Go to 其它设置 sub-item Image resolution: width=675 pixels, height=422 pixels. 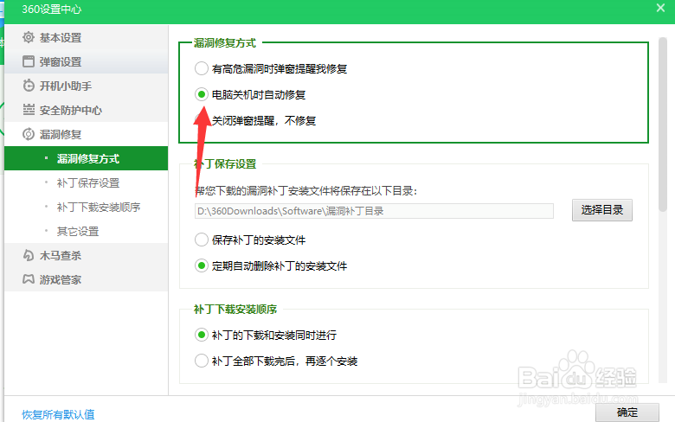pyautogui.click(x=78, y=232)
